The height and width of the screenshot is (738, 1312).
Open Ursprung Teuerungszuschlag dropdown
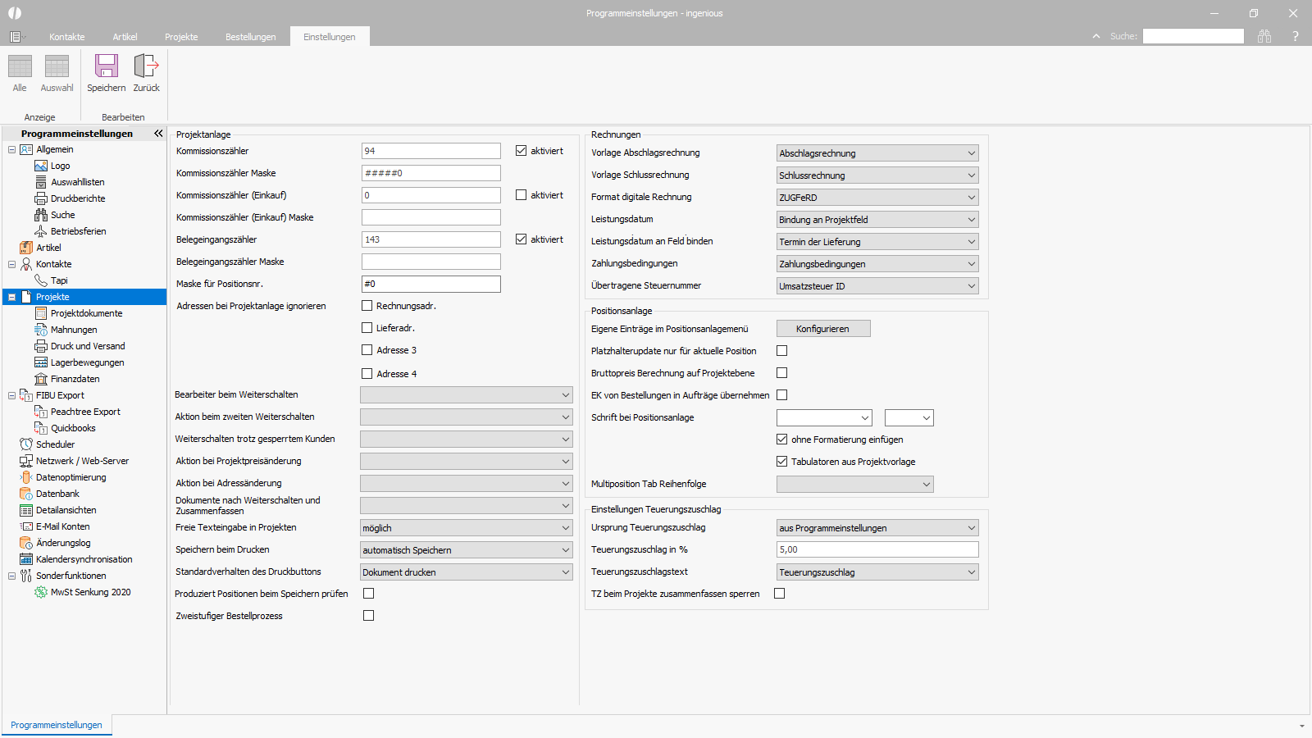[877, 528]
